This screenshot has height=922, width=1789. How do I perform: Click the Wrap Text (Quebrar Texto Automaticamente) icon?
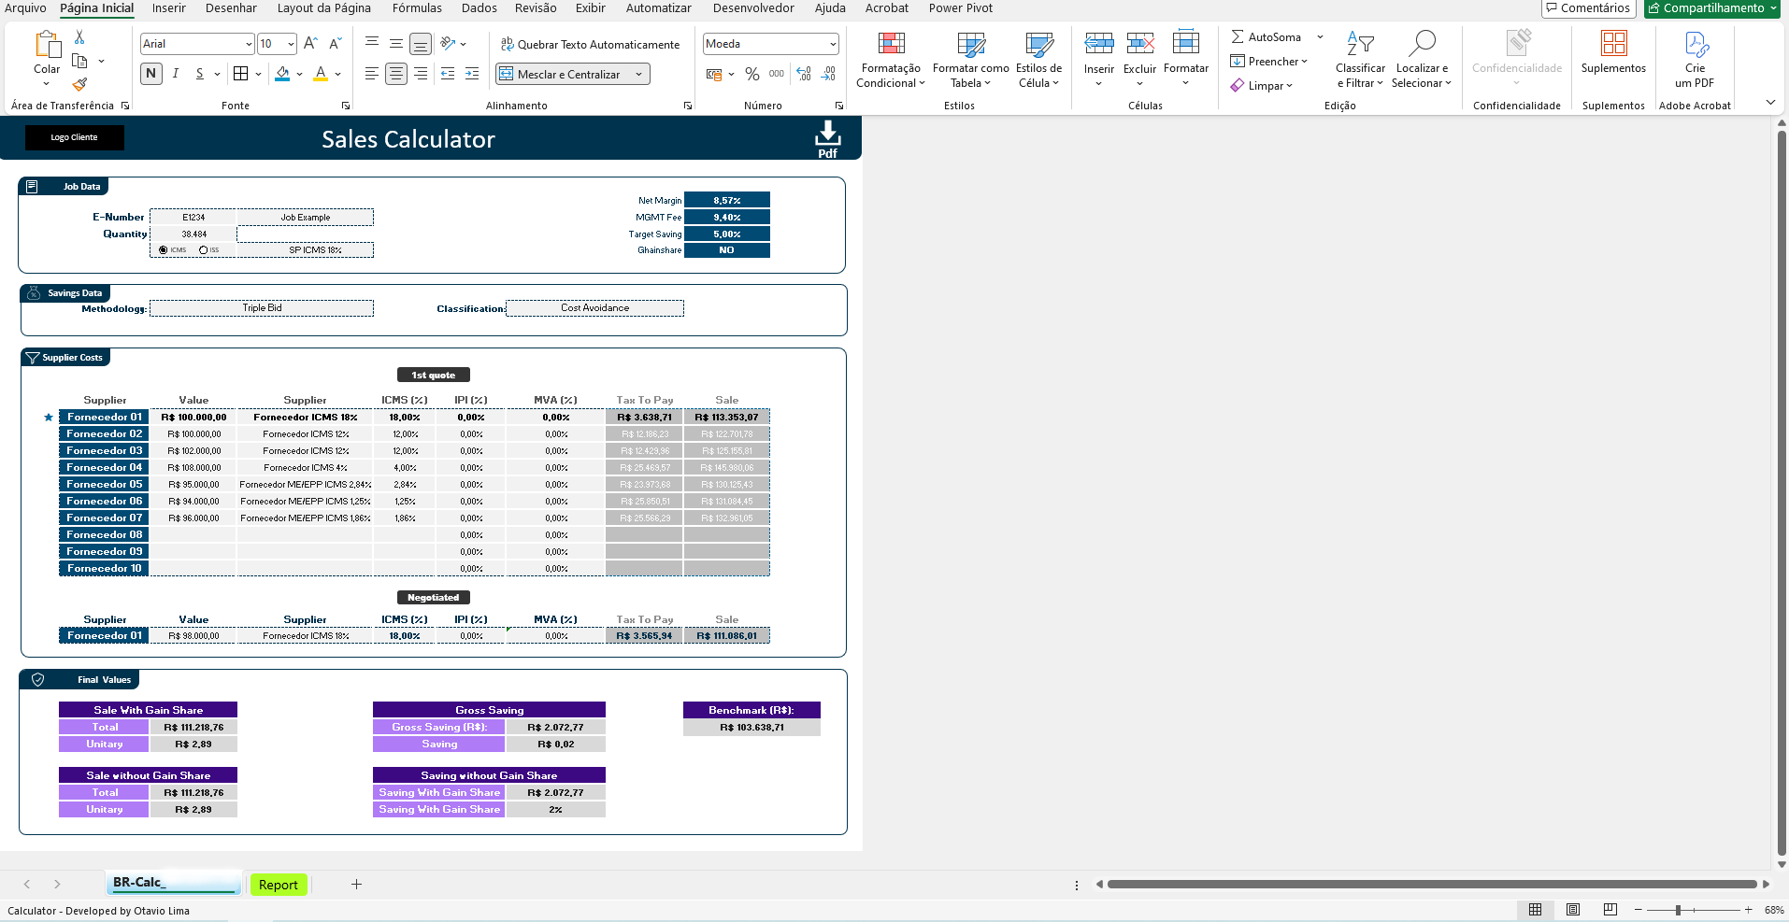(x=507, y=44)
